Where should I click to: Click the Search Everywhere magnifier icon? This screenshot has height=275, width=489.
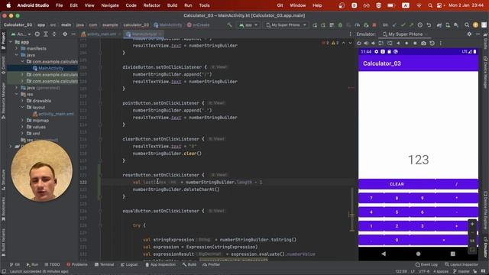(x=467, y=25)
